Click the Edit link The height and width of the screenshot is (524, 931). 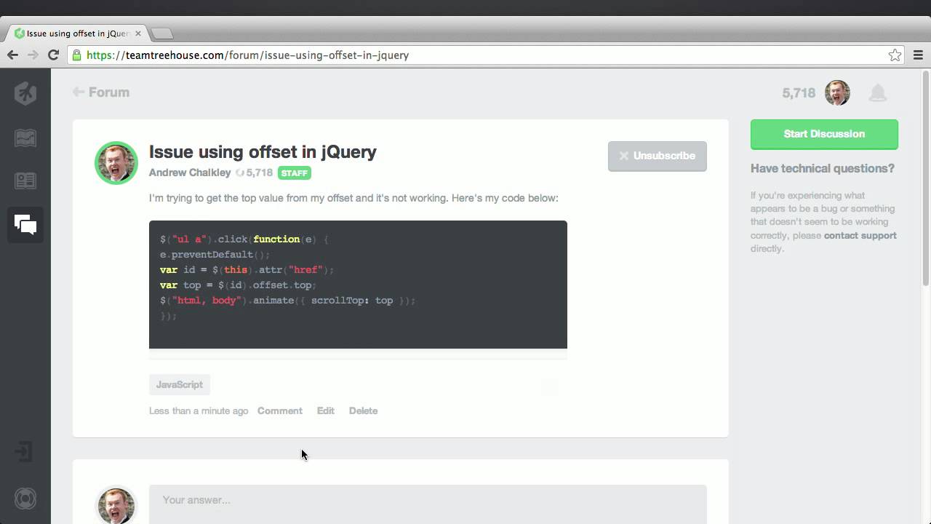(325, 410)
